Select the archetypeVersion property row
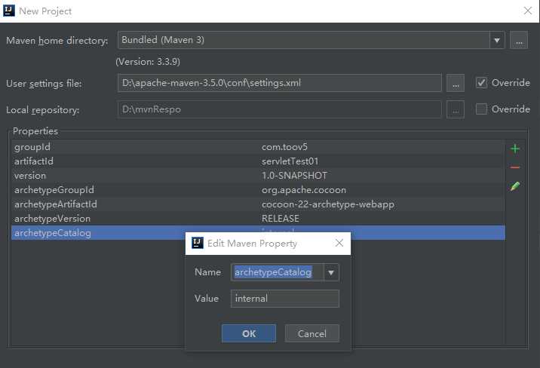The width and height of the screenshot is (540, 368). 258,218
